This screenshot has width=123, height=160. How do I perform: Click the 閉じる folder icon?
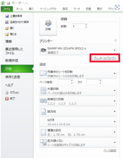[7, 34]
